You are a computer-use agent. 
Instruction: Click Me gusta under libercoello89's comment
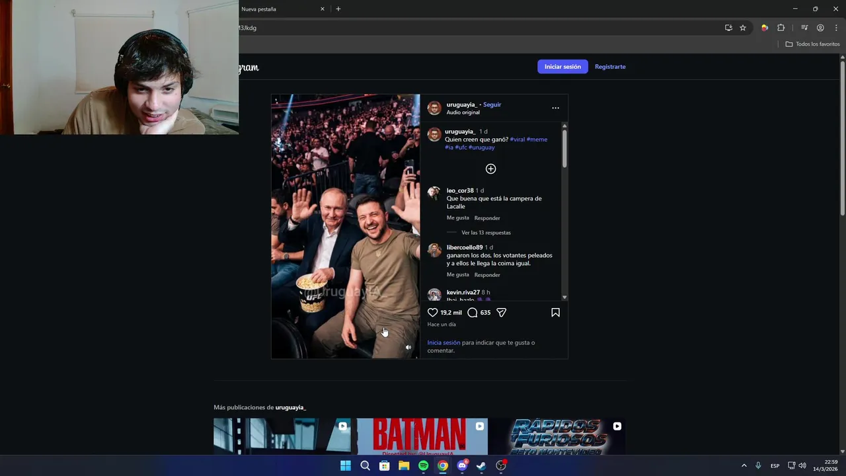(x=458, y=275)
